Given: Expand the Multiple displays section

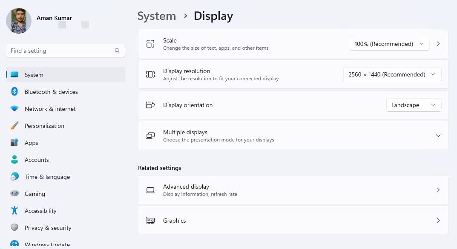Looking at the screenshot, I should pyautogui.click(x=438, y=136).
